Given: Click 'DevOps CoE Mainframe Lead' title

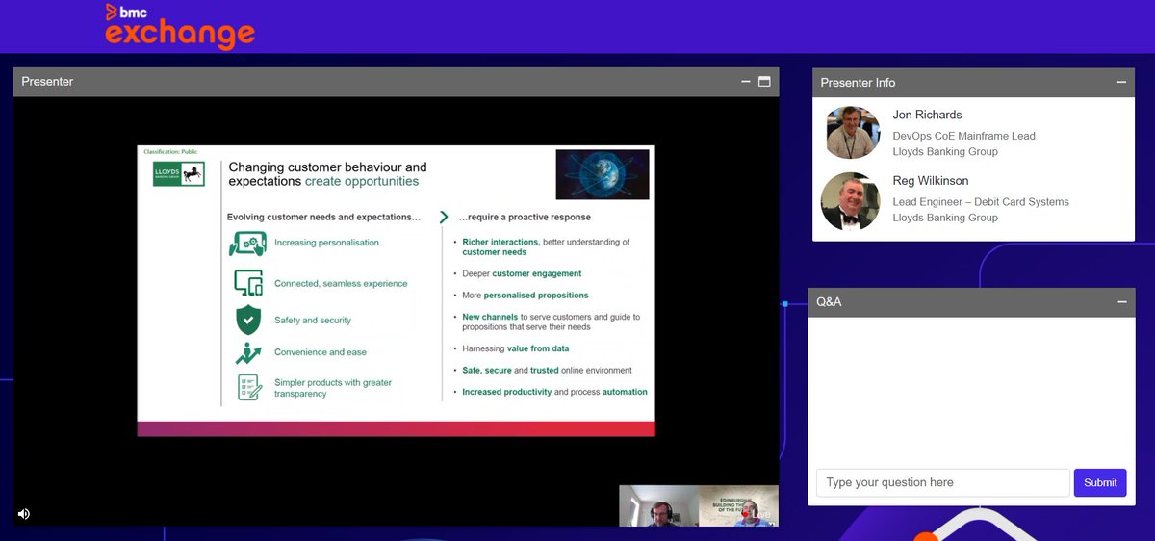Looking at the screenshot, I should (x=964, y=136).
